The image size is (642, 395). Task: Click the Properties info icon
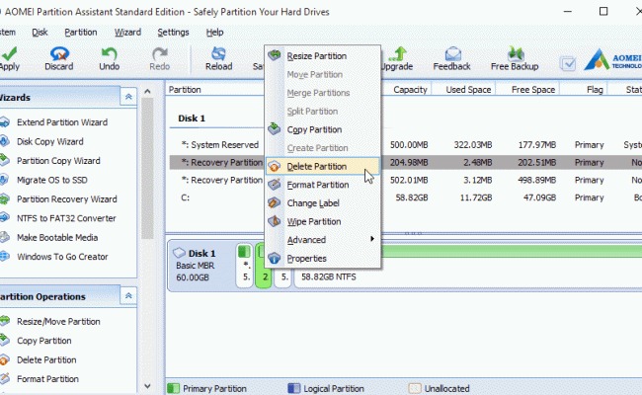pyautogui.click(x=275, y=259)
